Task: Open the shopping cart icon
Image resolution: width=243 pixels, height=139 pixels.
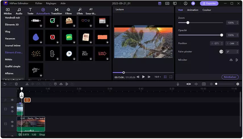Action: [193, 3]
